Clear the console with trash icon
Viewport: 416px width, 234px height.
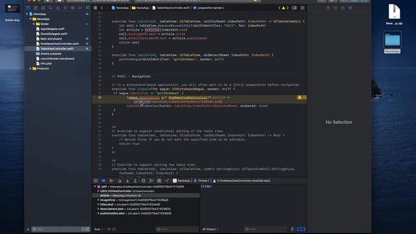tap(292, 229)
